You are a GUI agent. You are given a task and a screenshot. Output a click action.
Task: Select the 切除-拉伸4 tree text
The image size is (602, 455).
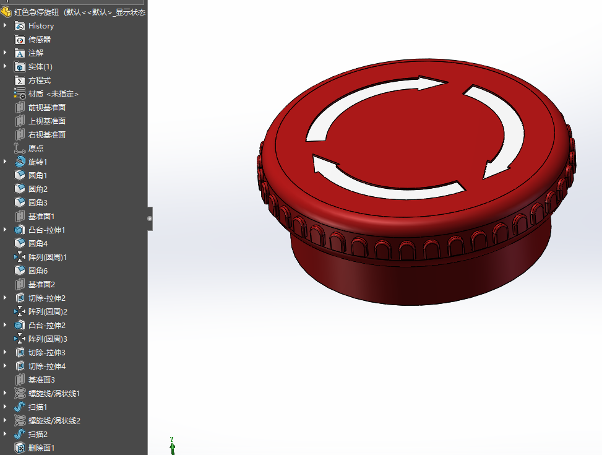tap(47, 366)
